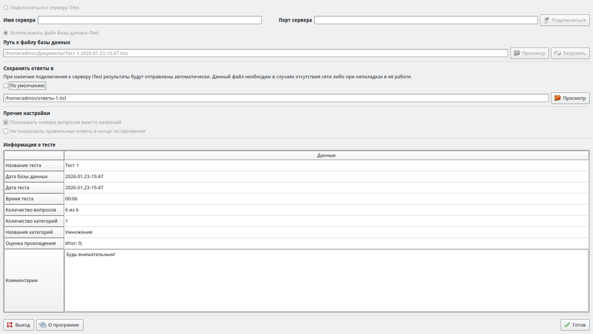Screen dimensions: 593x334
Task: Click the answers file path field
Action: 276,98
